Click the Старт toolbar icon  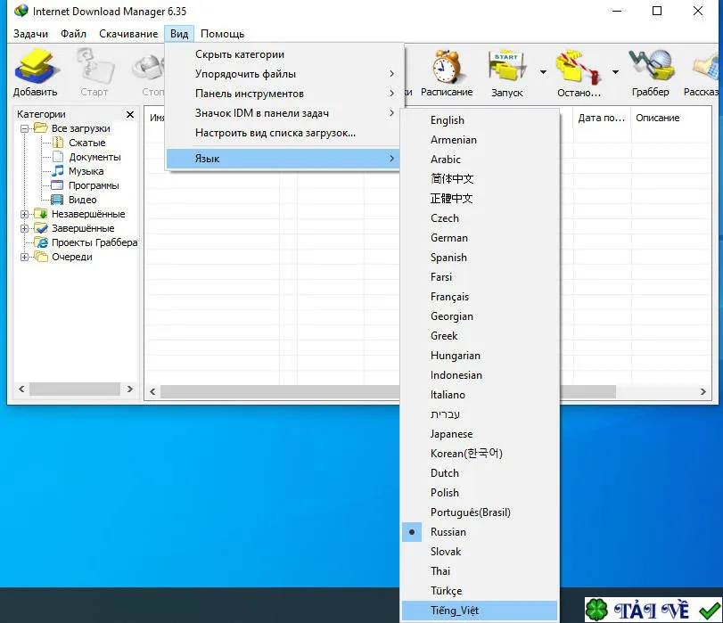[94, 68]
